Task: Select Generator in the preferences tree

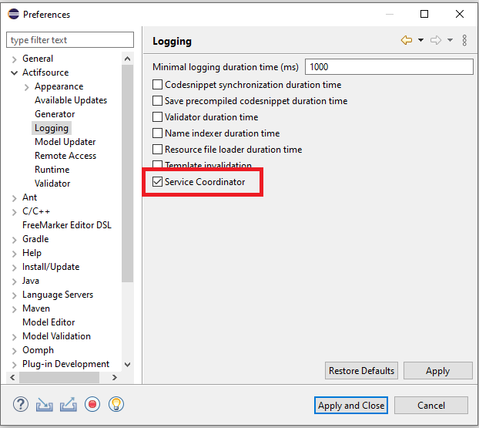Action: coord(55,114)
